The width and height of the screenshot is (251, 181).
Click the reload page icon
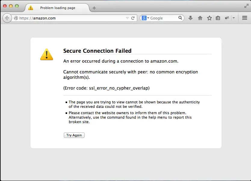(x=133, y=18)
